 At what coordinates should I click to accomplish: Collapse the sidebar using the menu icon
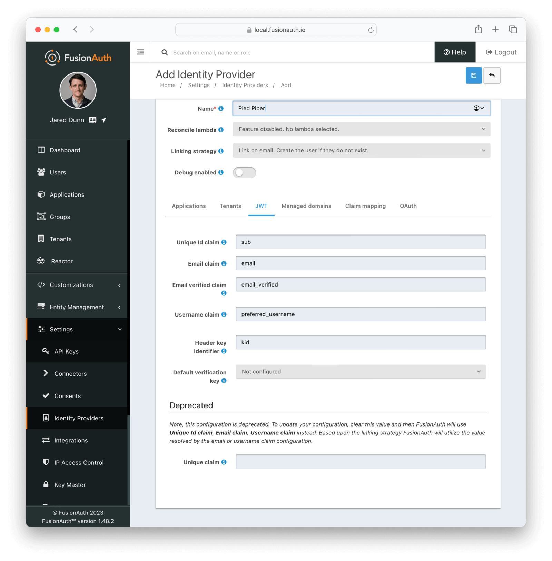point(140,52)
